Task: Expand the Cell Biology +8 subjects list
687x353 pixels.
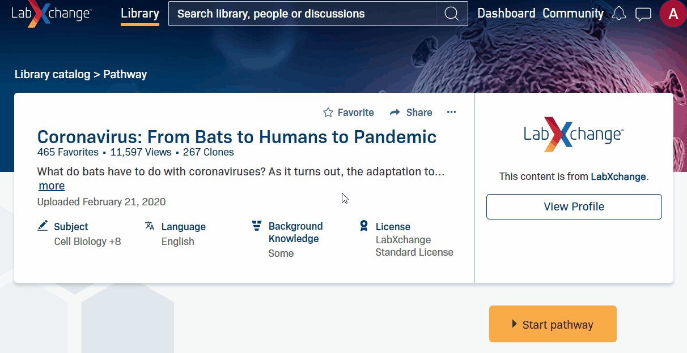Action: pyautogui.click(x=87, y=242)
